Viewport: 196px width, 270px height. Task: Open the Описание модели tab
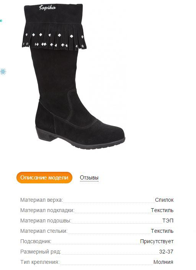44,178
